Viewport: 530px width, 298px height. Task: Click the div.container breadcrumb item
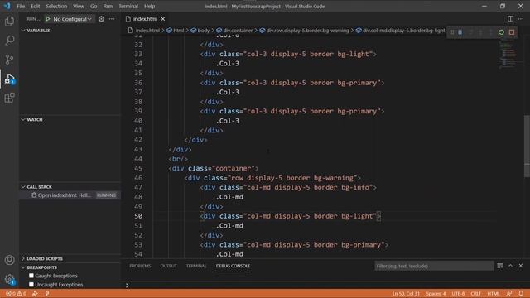pyautogui.click(x=234, y=31)
